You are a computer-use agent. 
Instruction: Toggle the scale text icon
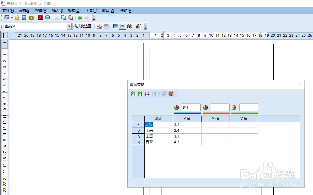coord(129,26)
